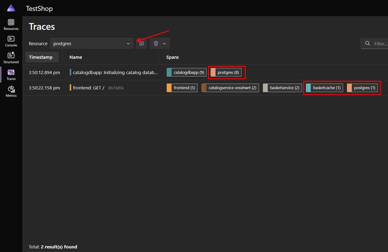Click the postgres (8) span badge
Viewport: 388px width, 252px height.
[226, 72]
